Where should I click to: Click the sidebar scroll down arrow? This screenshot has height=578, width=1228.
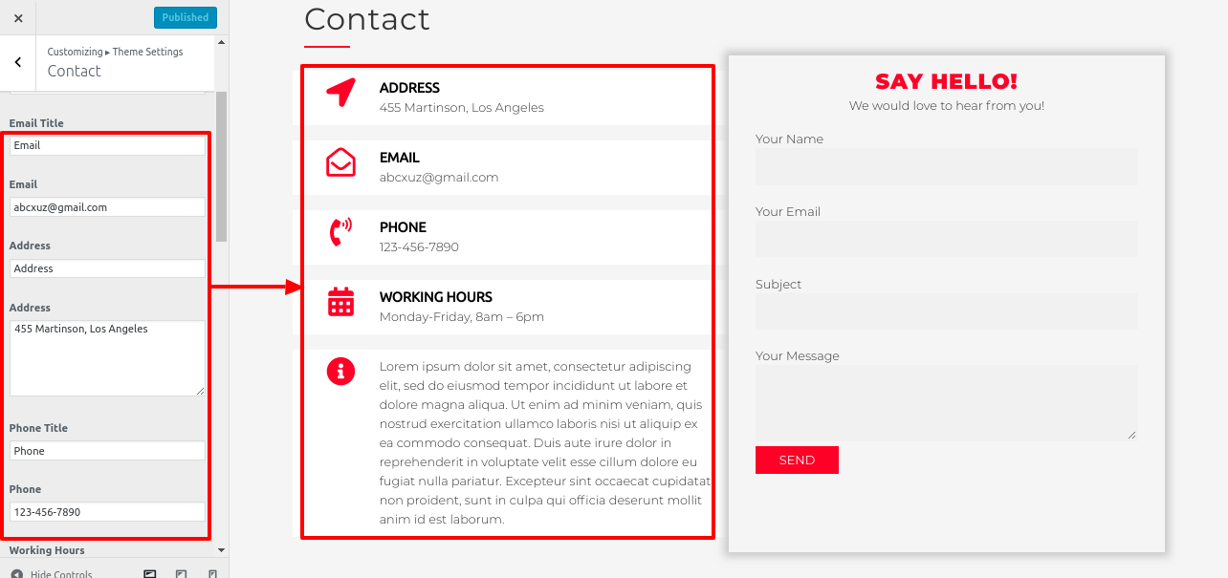222,550
